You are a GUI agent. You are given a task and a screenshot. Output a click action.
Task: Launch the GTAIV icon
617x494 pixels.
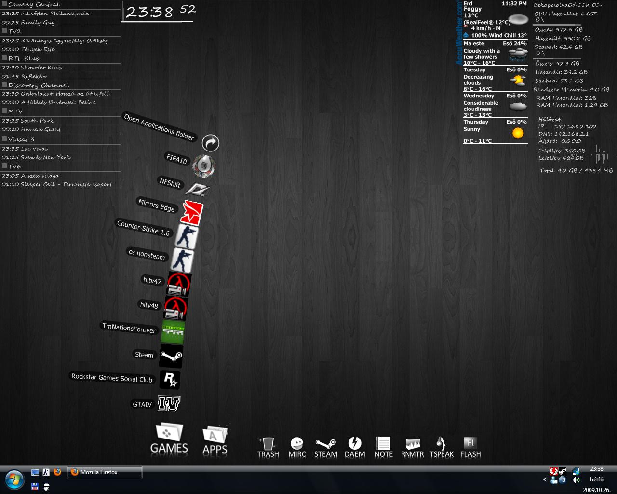(x=169, y=403)
